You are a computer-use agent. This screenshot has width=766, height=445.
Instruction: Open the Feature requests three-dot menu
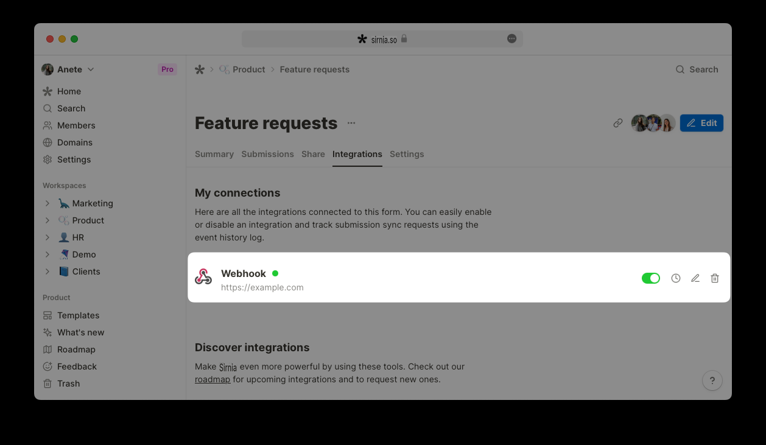[351, 123]
